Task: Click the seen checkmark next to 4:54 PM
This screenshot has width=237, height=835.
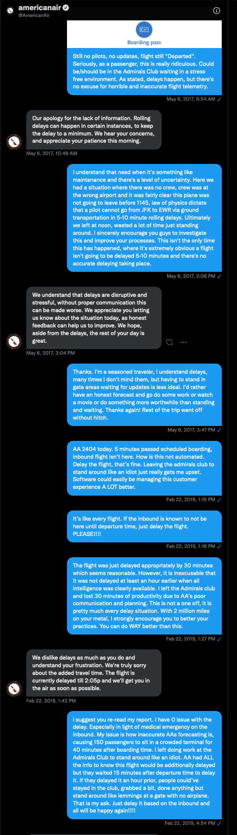Action: coord(219,823)
